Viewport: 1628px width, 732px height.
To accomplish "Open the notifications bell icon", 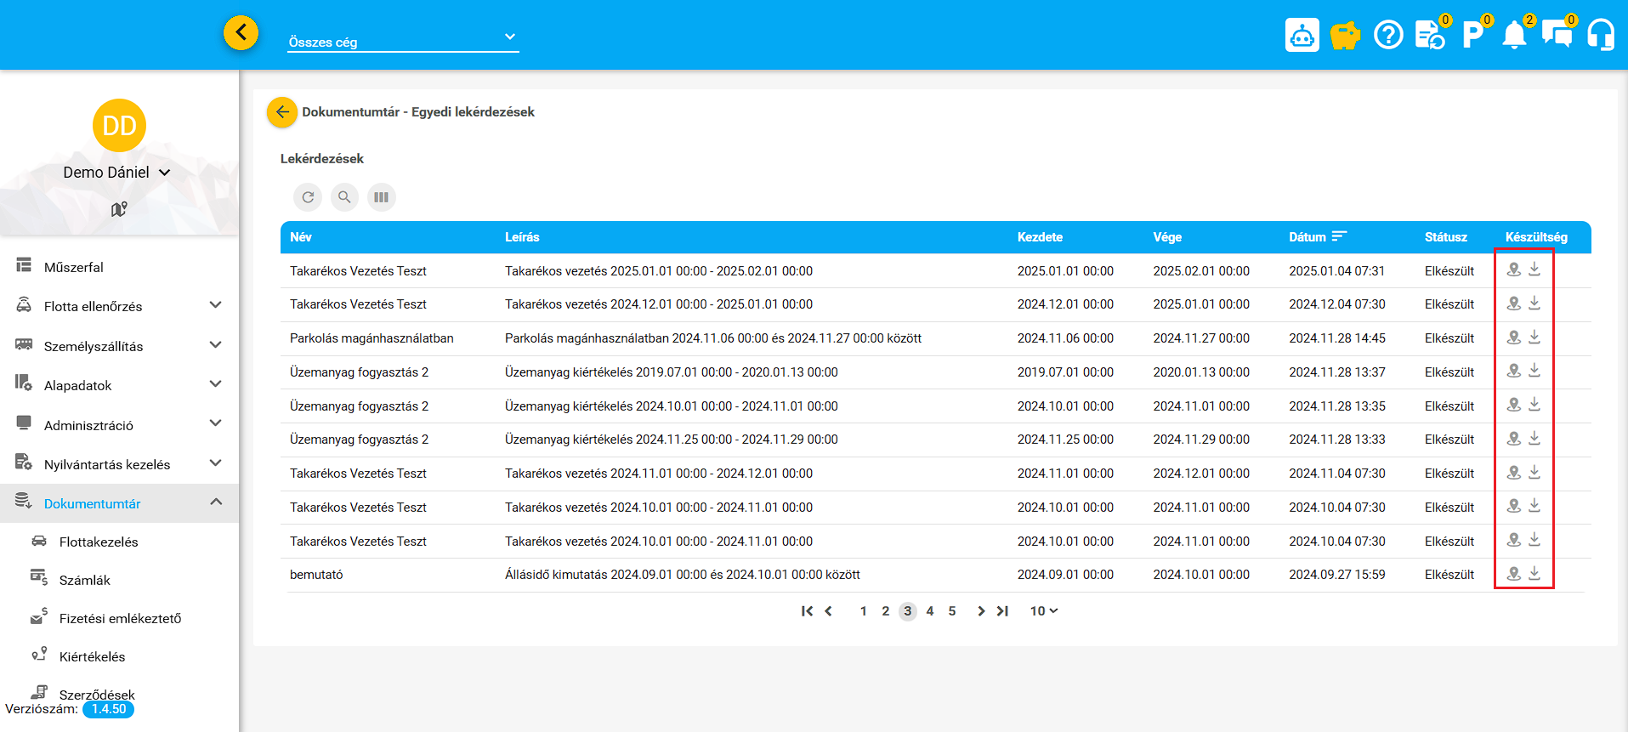I will click(x=1515, y=35).
